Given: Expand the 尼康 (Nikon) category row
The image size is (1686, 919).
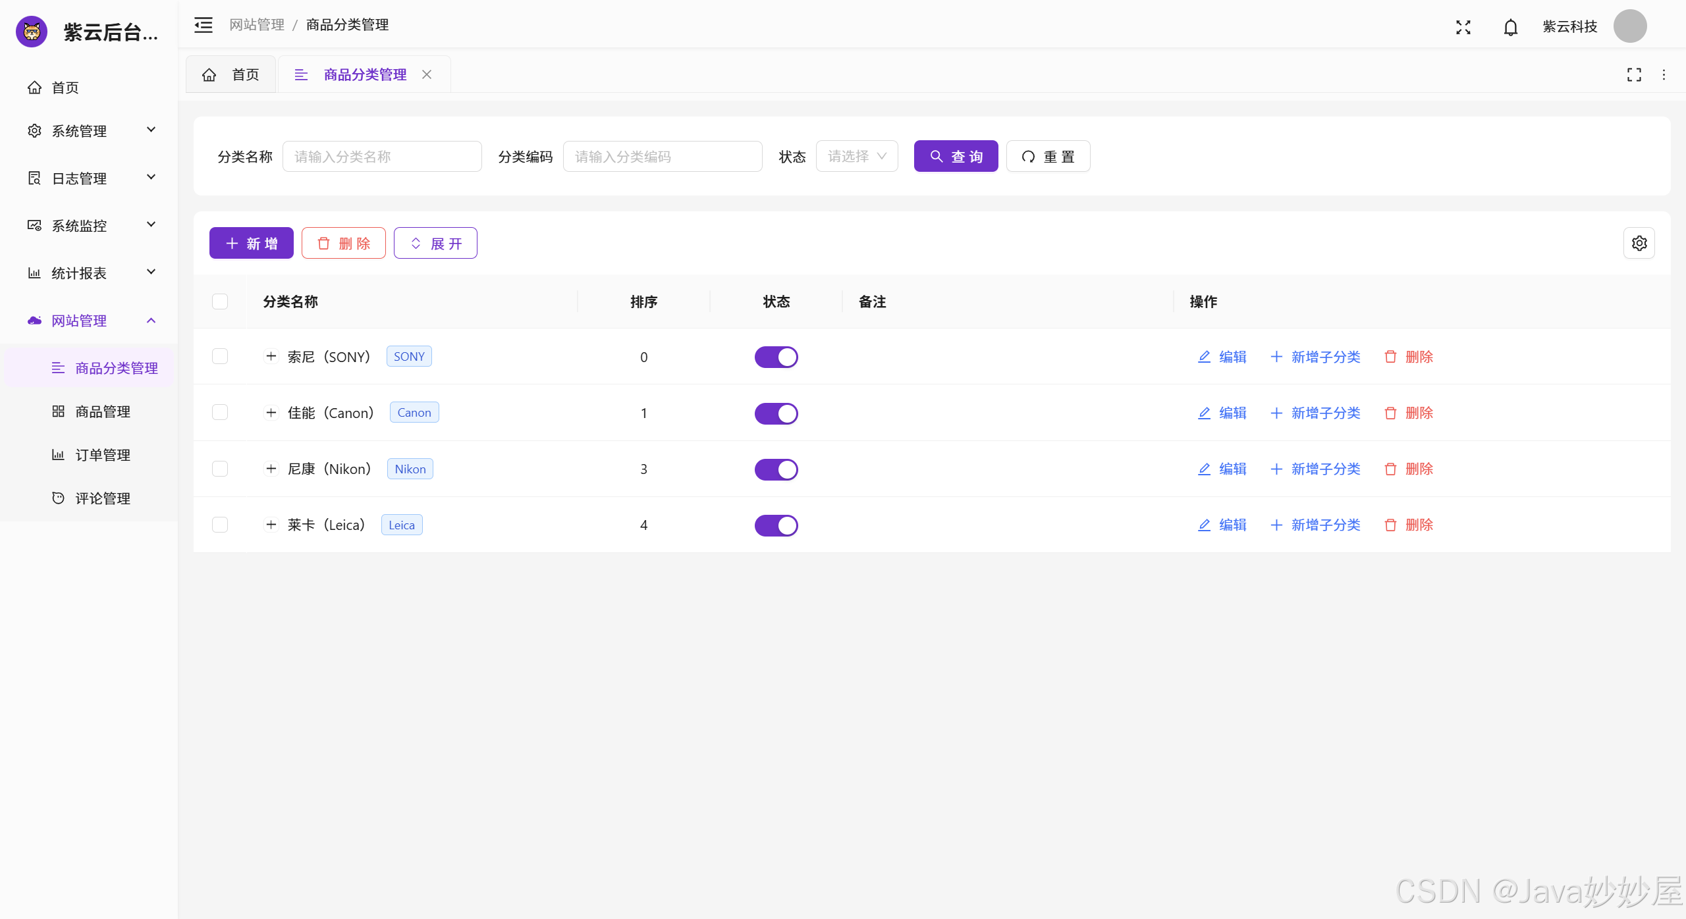Looking at the screenshot, I should click(x=271, y=469).
